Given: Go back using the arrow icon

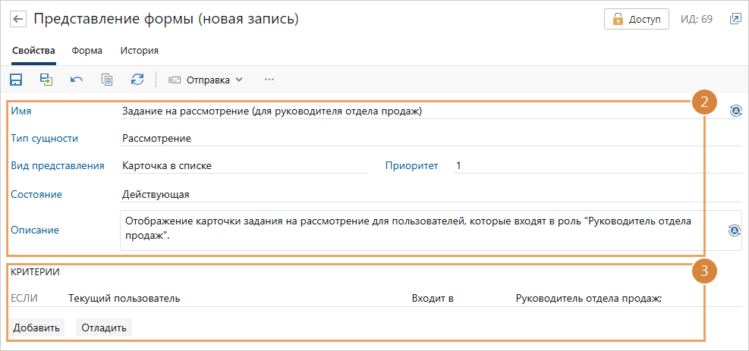Looking at the screenshot, I should (18, 19).
